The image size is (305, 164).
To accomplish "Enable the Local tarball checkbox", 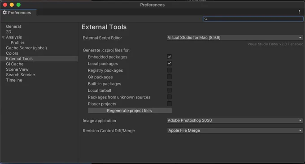I will coord(170,90).
